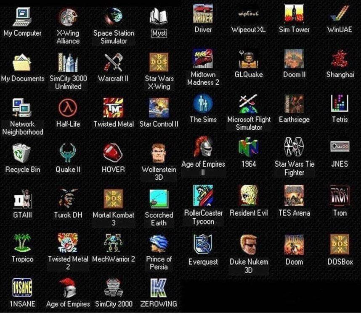The image size is (361, 314).
Task: Click the Doom II icon
Action: coord(294,59)
